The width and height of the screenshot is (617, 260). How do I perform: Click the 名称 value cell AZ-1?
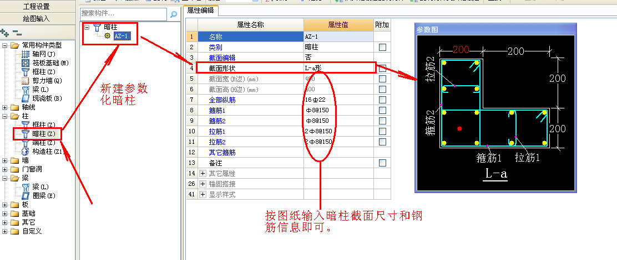338,37
